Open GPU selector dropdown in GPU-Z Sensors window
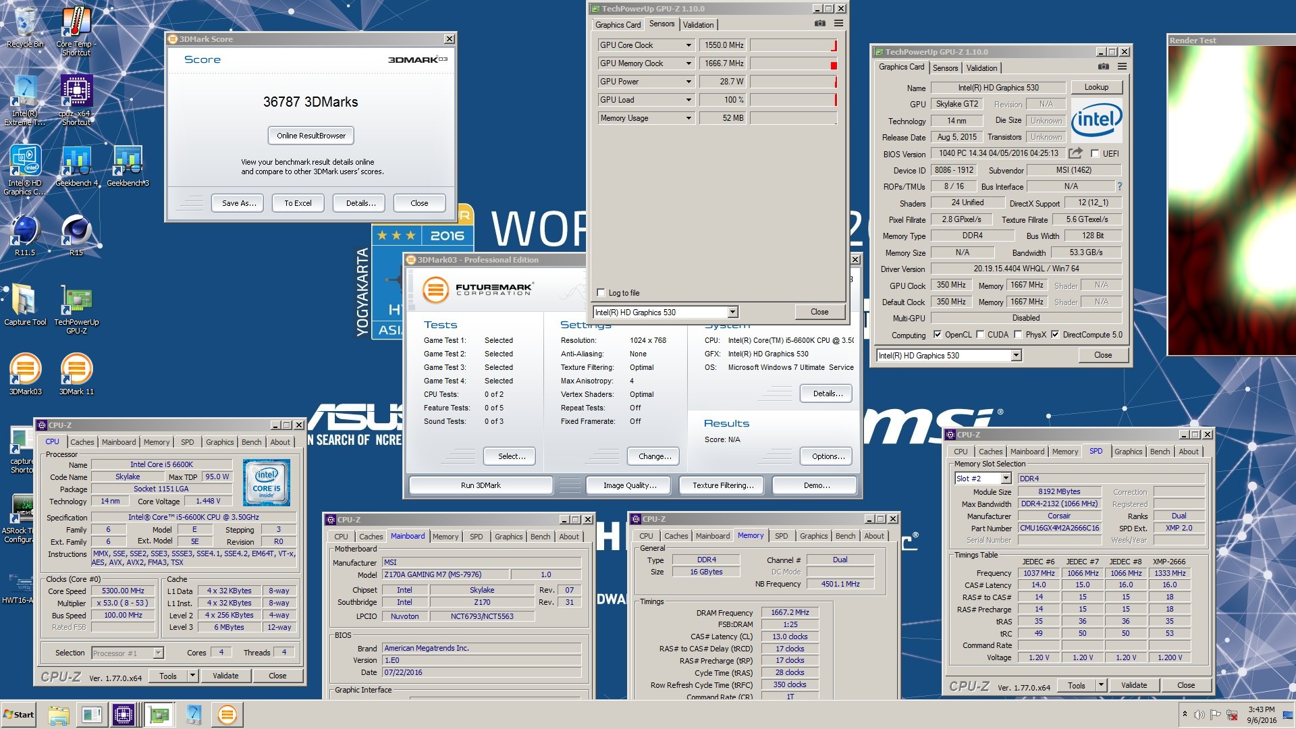This screenshot has width=1296, height=729. click(732, 313)
